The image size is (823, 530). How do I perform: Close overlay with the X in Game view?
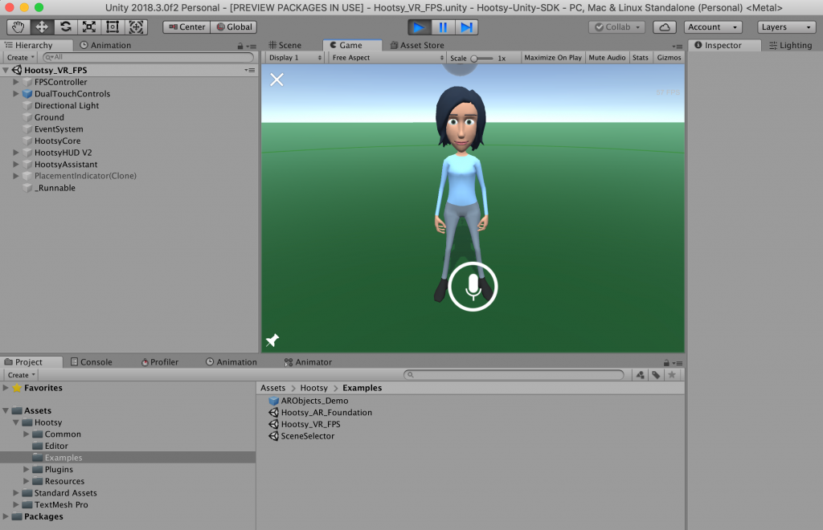(276, 79)
